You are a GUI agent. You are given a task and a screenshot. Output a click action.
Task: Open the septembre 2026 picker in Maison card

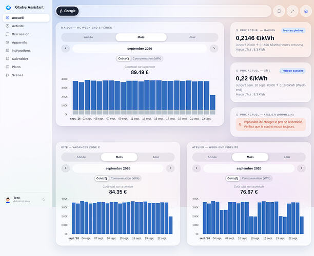[x=140, y=49]
